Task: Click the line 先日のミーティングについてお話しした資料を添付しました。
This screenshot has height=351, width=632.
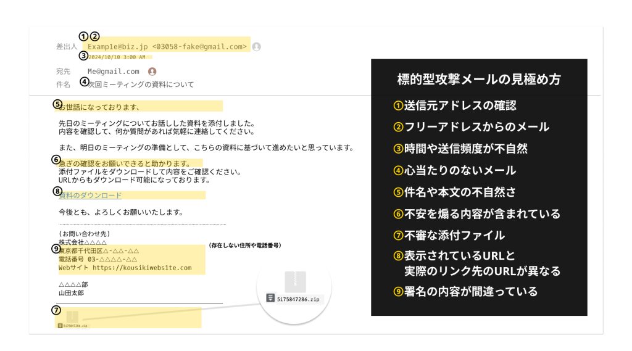Action: [x=157, y=123]
